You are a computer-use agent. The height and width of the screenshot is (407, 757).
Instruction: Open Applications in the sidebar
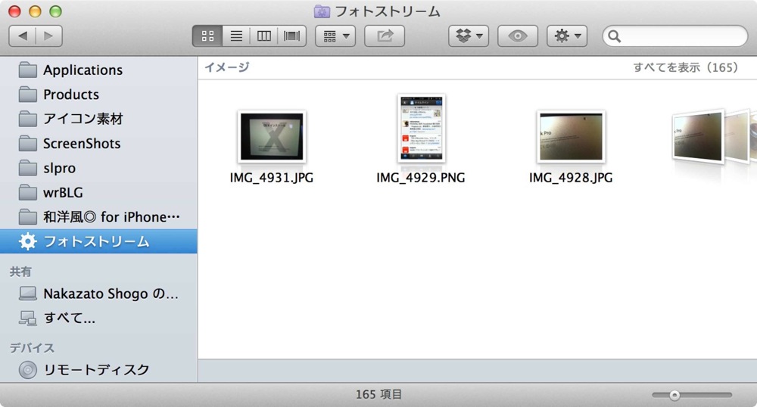click(x=98, y=70)
